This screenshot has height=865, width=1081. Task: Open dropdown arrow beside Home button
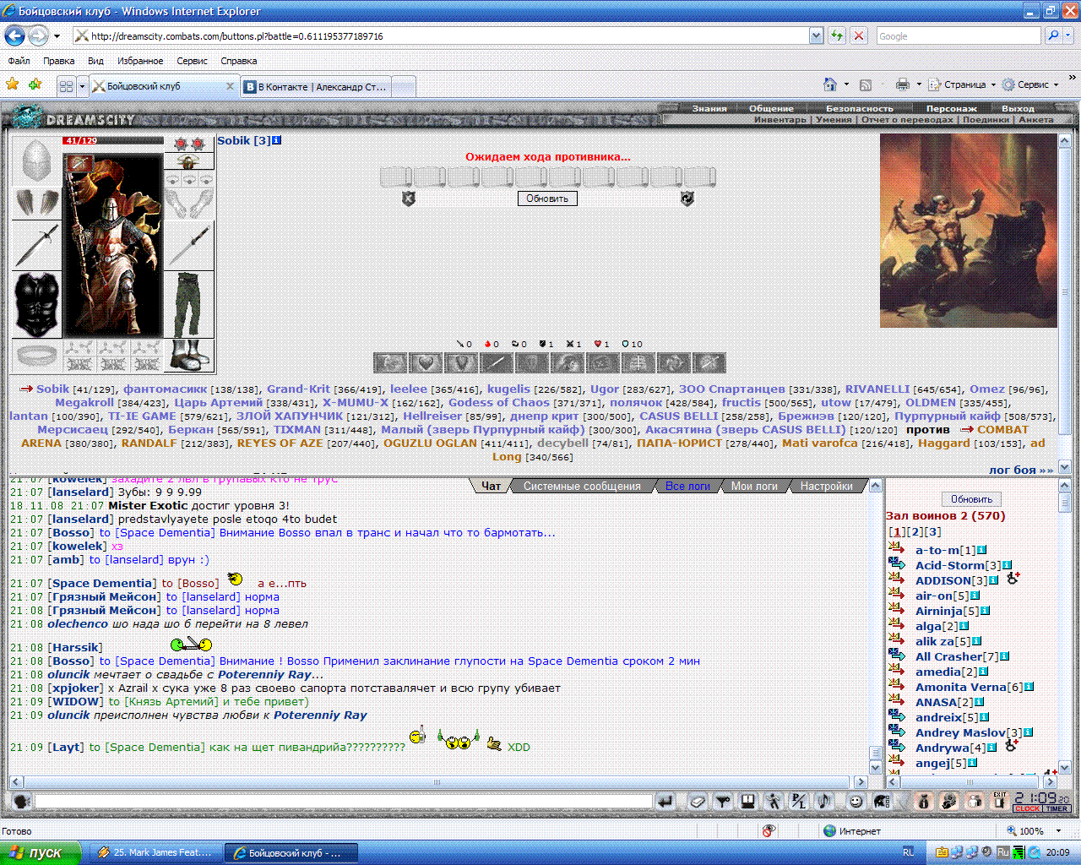(846, 84)
